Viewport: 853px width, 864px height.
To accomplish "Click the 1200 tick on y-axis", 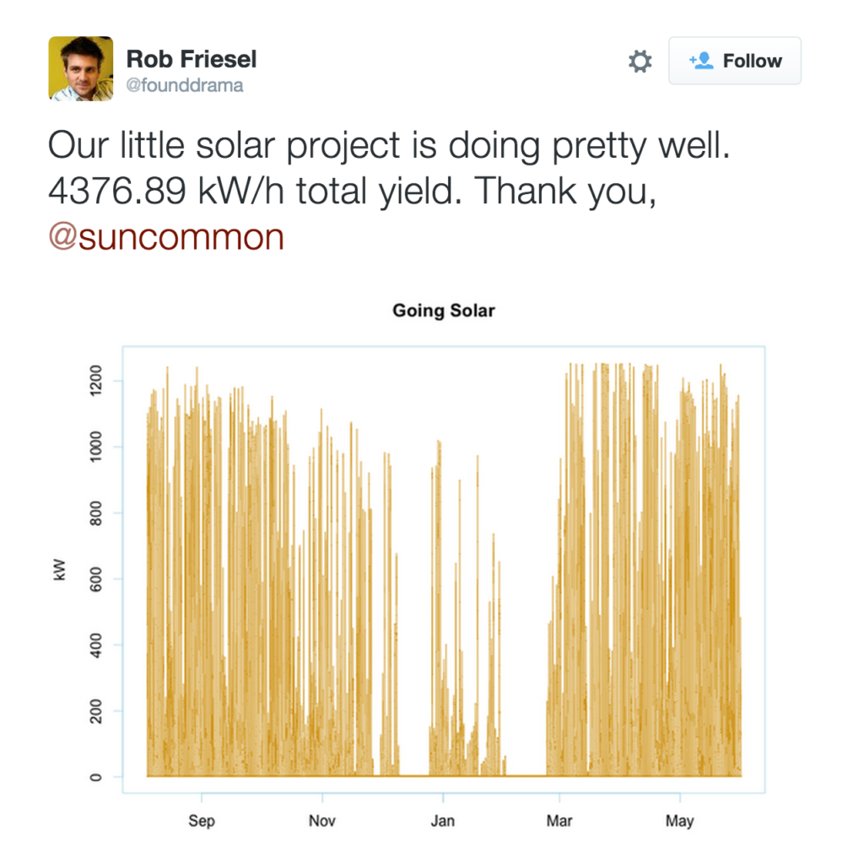I will 95,381.
